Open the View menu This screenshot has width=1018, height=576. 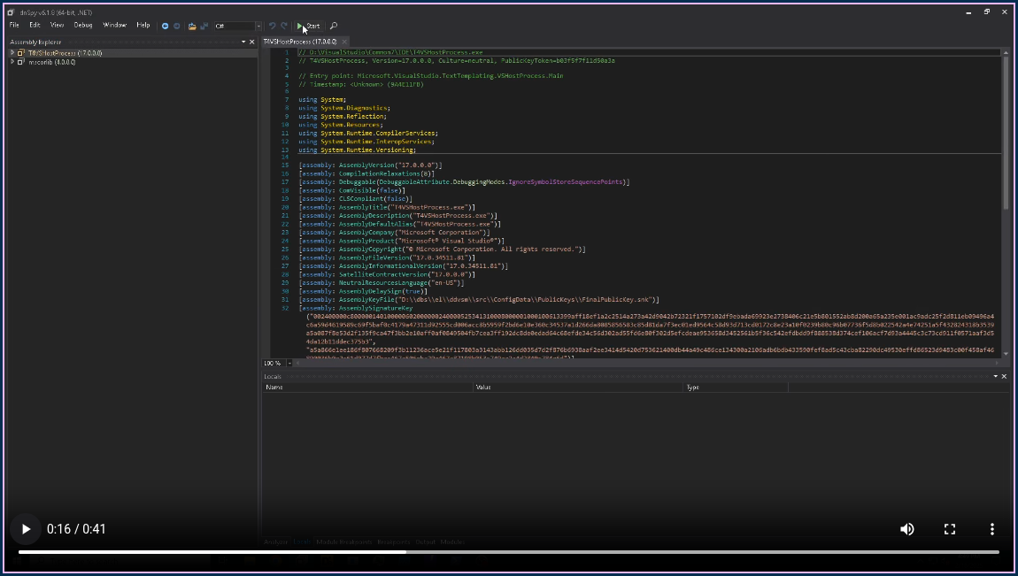(x=58, y=26)
